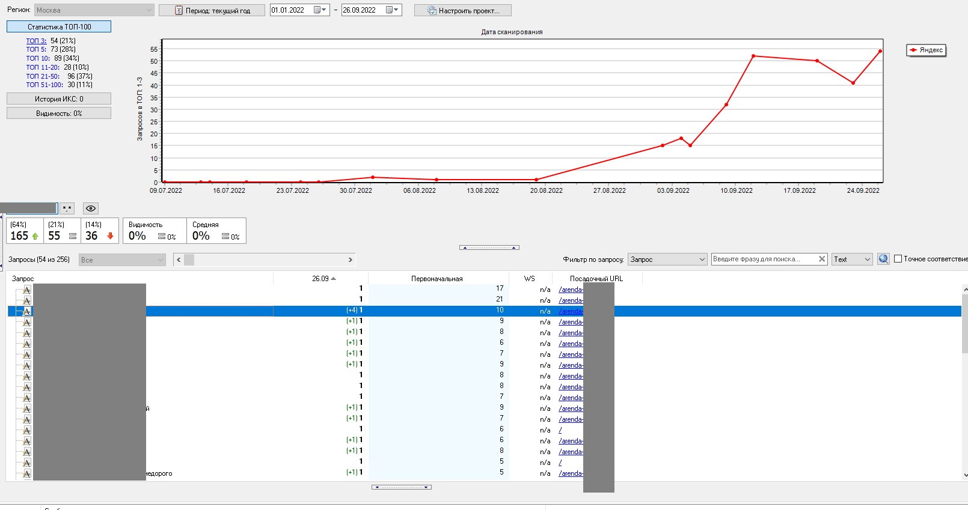This screenshot has width=968, height=510.
Task: Click the initial position value 21
Action: (x=500, y=299)
